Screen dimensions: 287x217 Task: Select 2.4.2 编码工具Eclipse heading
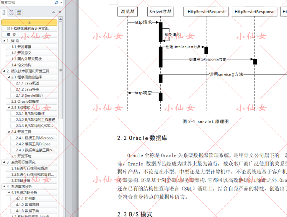coord(34,144)
